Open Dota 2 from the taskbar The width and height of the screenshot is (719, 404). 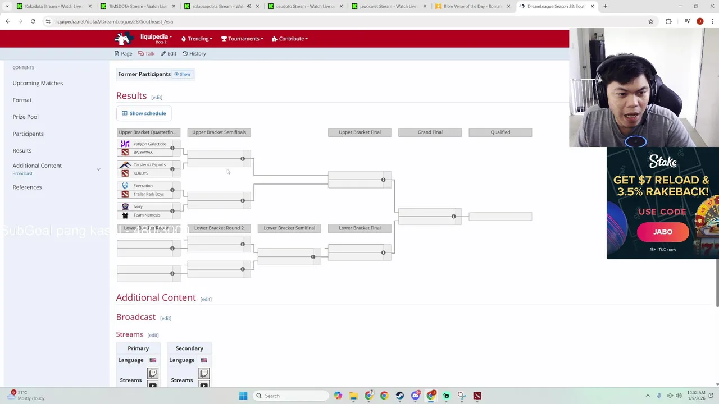pyautogui.click(x=477, y=396)
